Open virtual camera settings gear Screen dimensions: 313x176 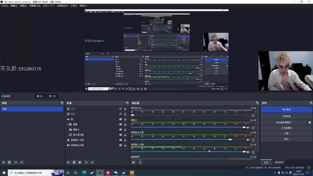(x=309, y=122)
